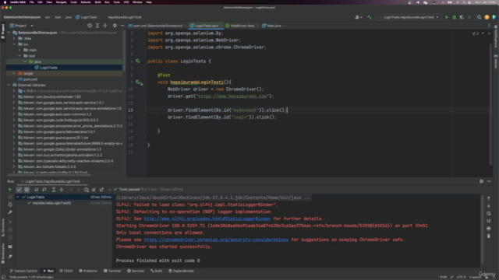Open Maven side tool window
This screenshot has width=499, height=280.
coord(496,61)
